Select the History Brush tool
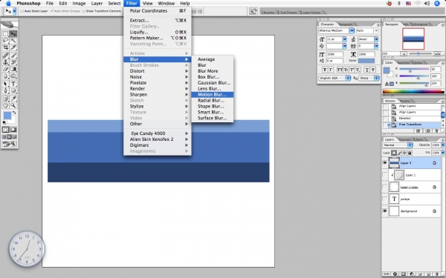Viewport: 446px width, 278px height. (13, 62)
